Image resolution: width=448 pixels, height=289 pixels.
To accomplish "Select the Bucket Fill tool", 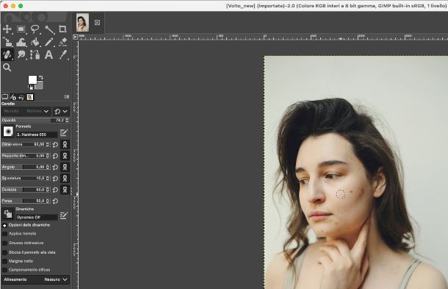I will coord(35,42).
